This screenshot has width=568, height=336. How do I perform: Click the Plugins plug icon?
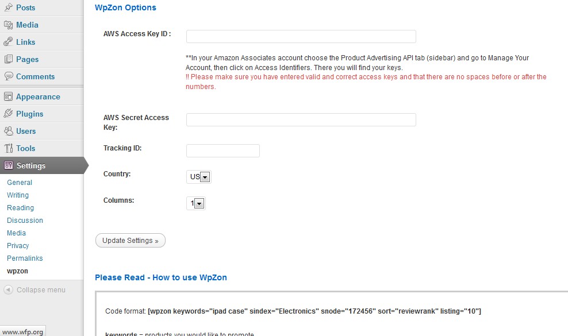coord(8,114)
